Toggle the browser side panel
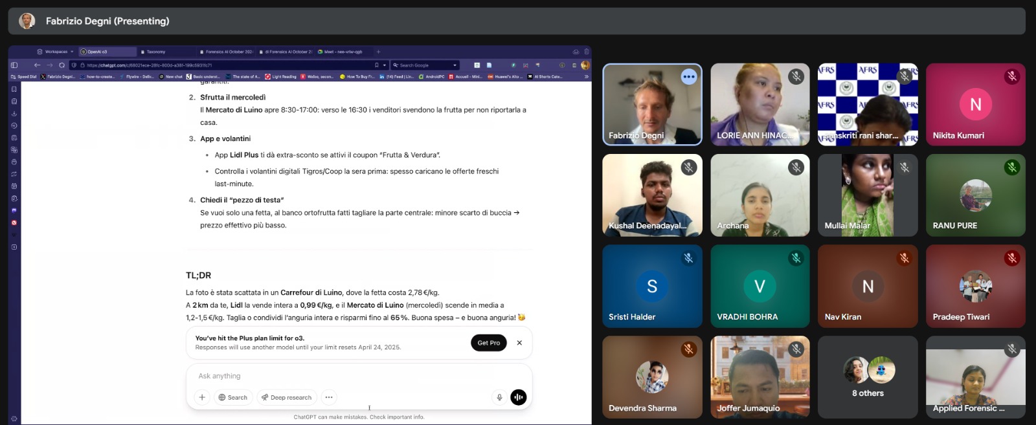 14,65
